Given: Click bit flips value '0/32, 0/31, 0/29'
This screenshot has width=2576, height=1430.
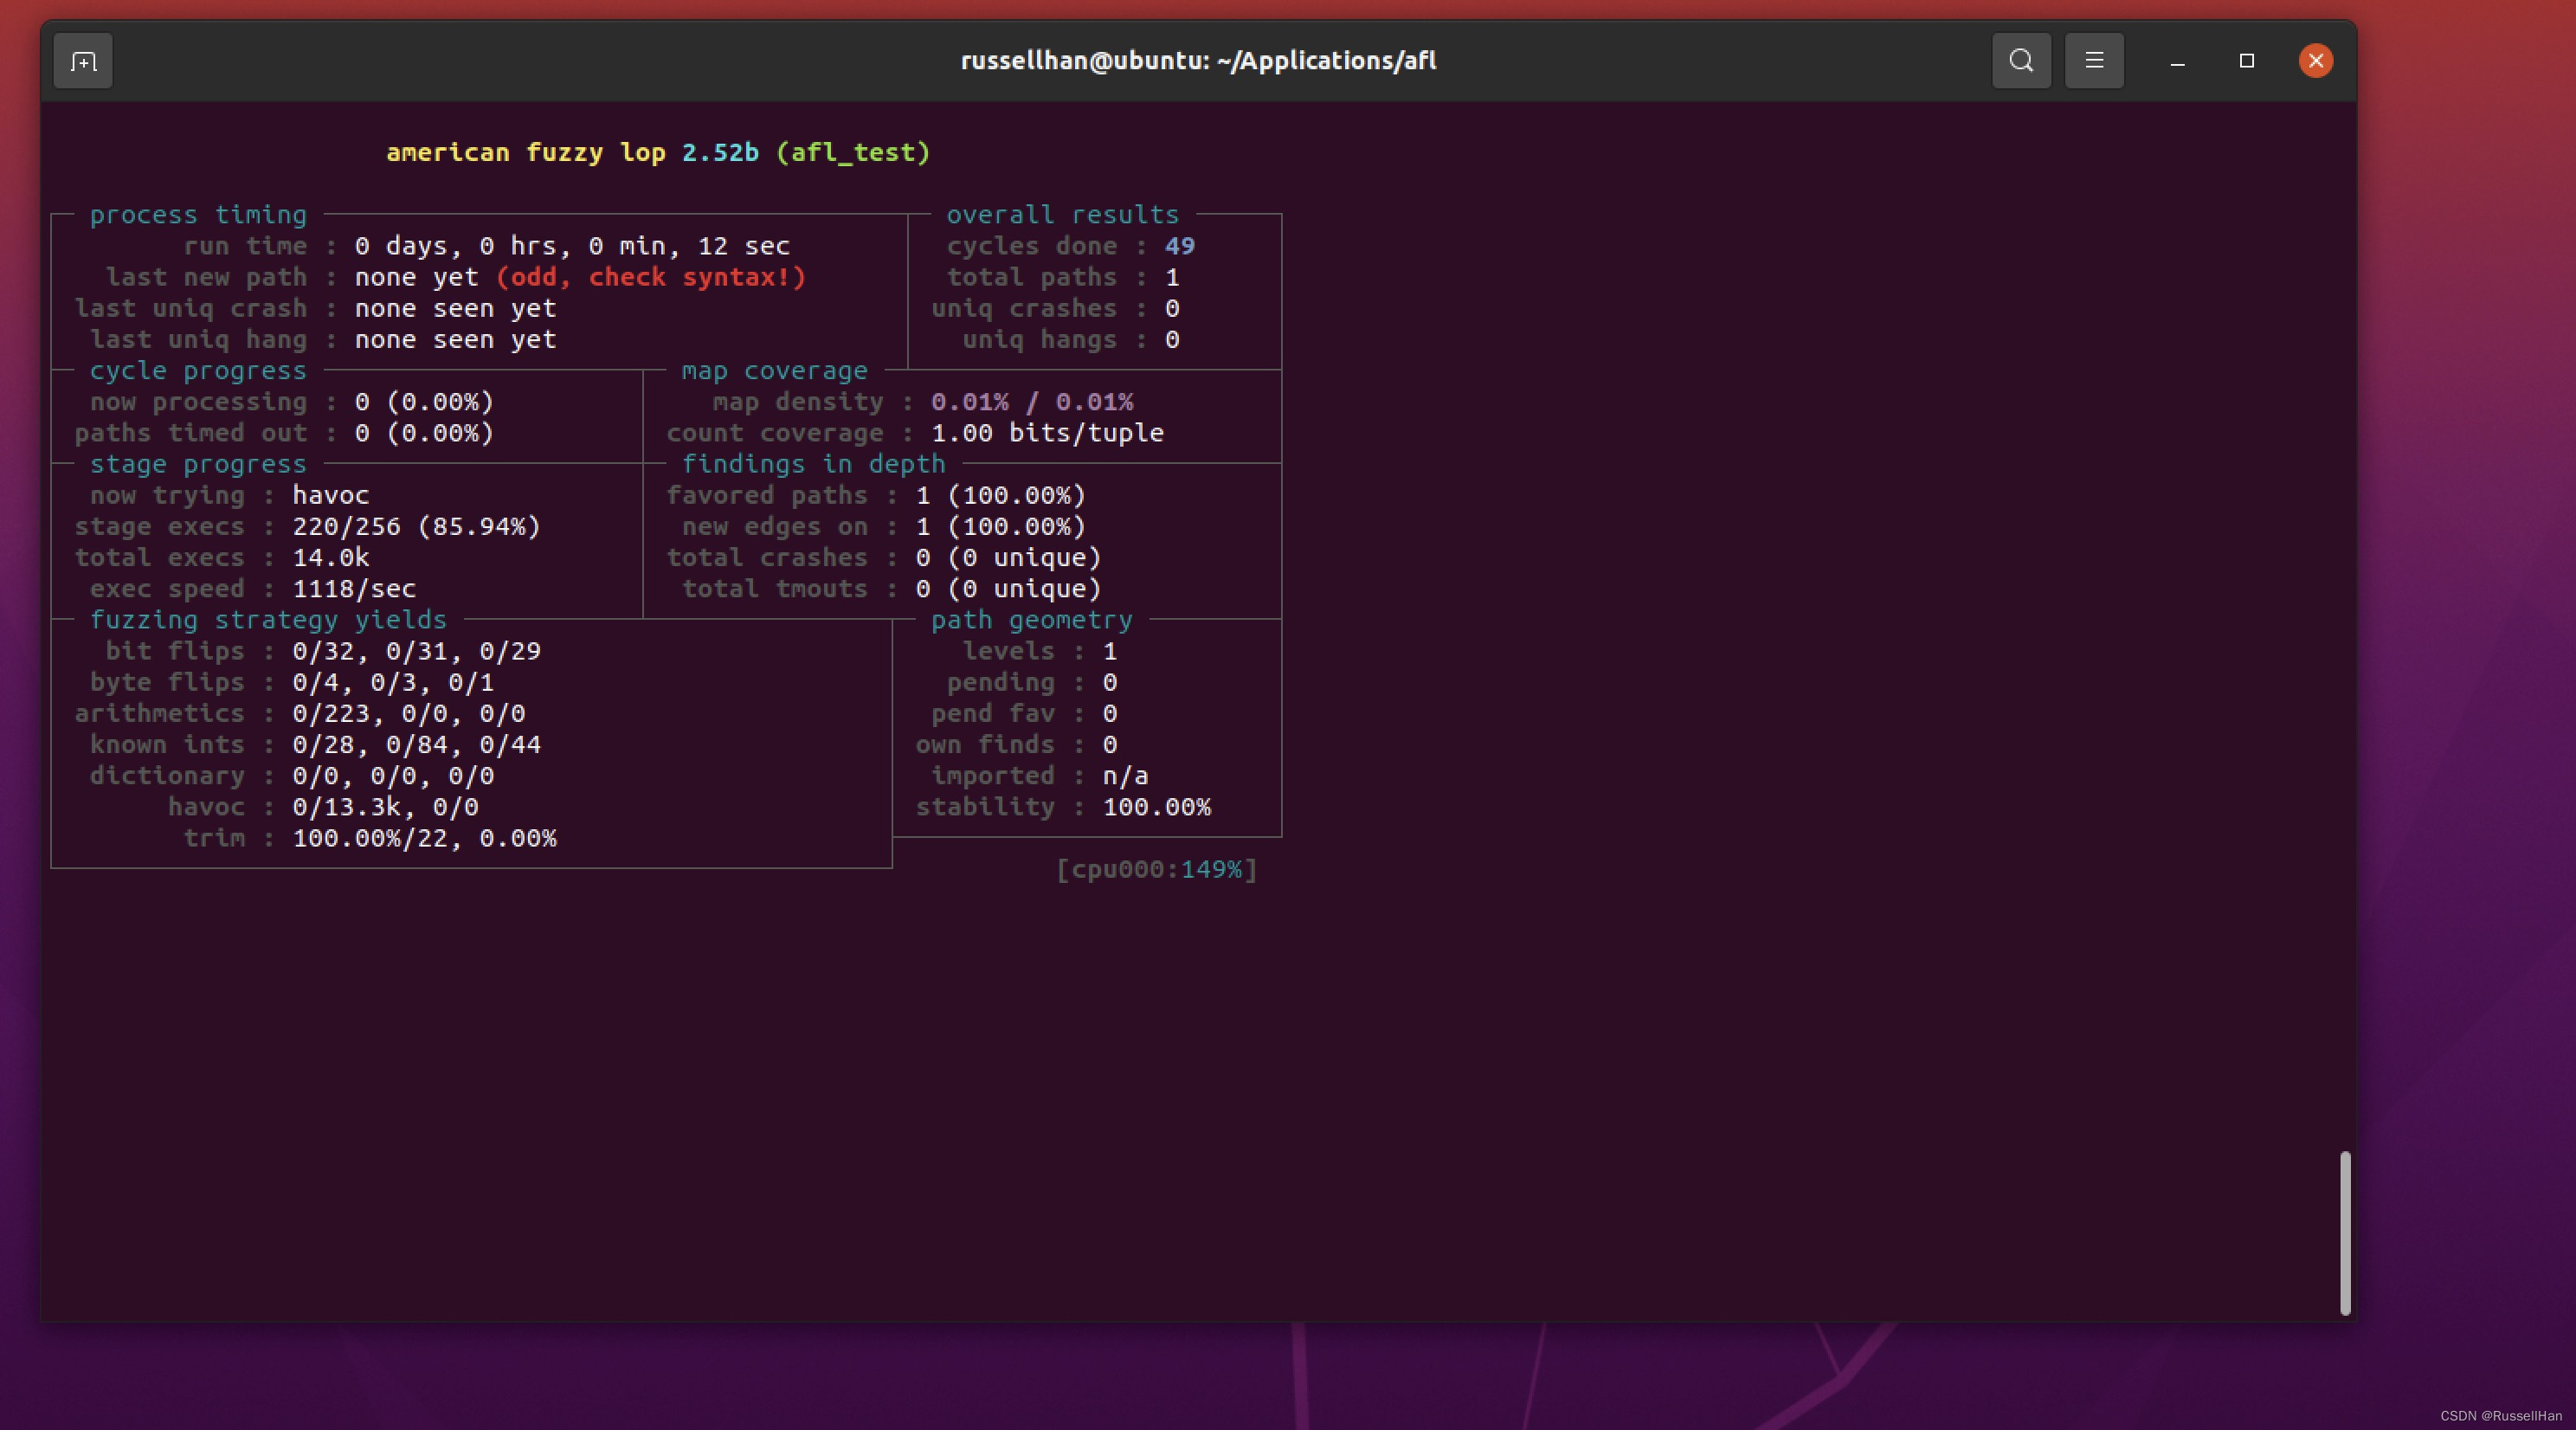Looking at the screenshot, I should click(416, 651).
